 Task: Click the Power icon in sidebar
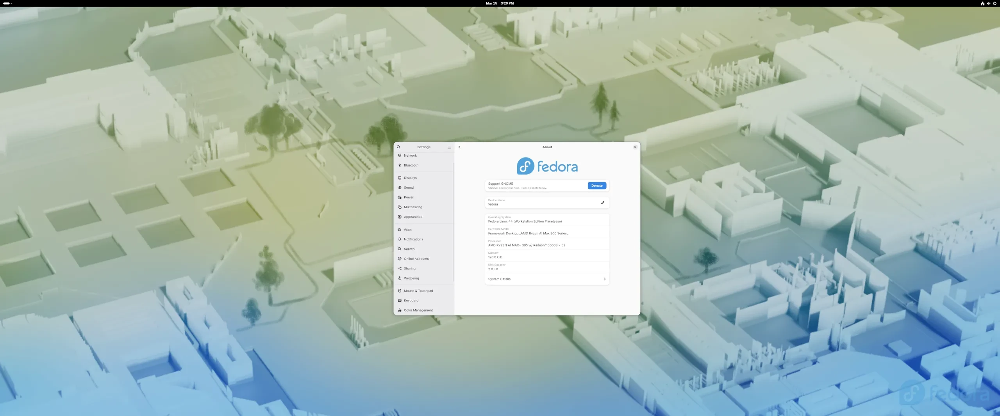point(400,197)
